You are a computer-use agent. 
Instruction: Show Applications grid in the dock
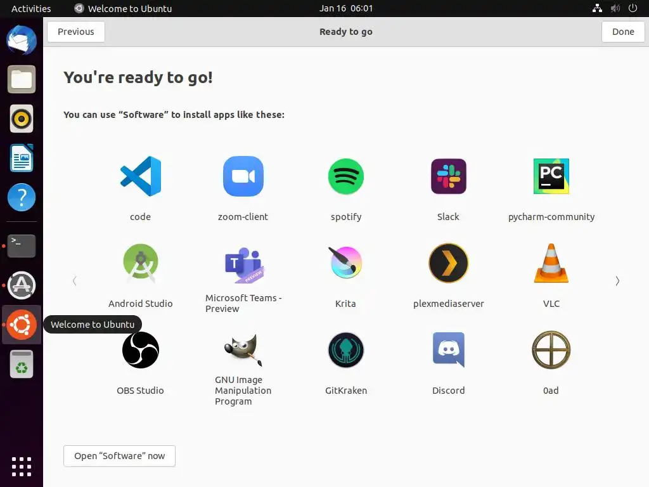click(x=22, y=467)
